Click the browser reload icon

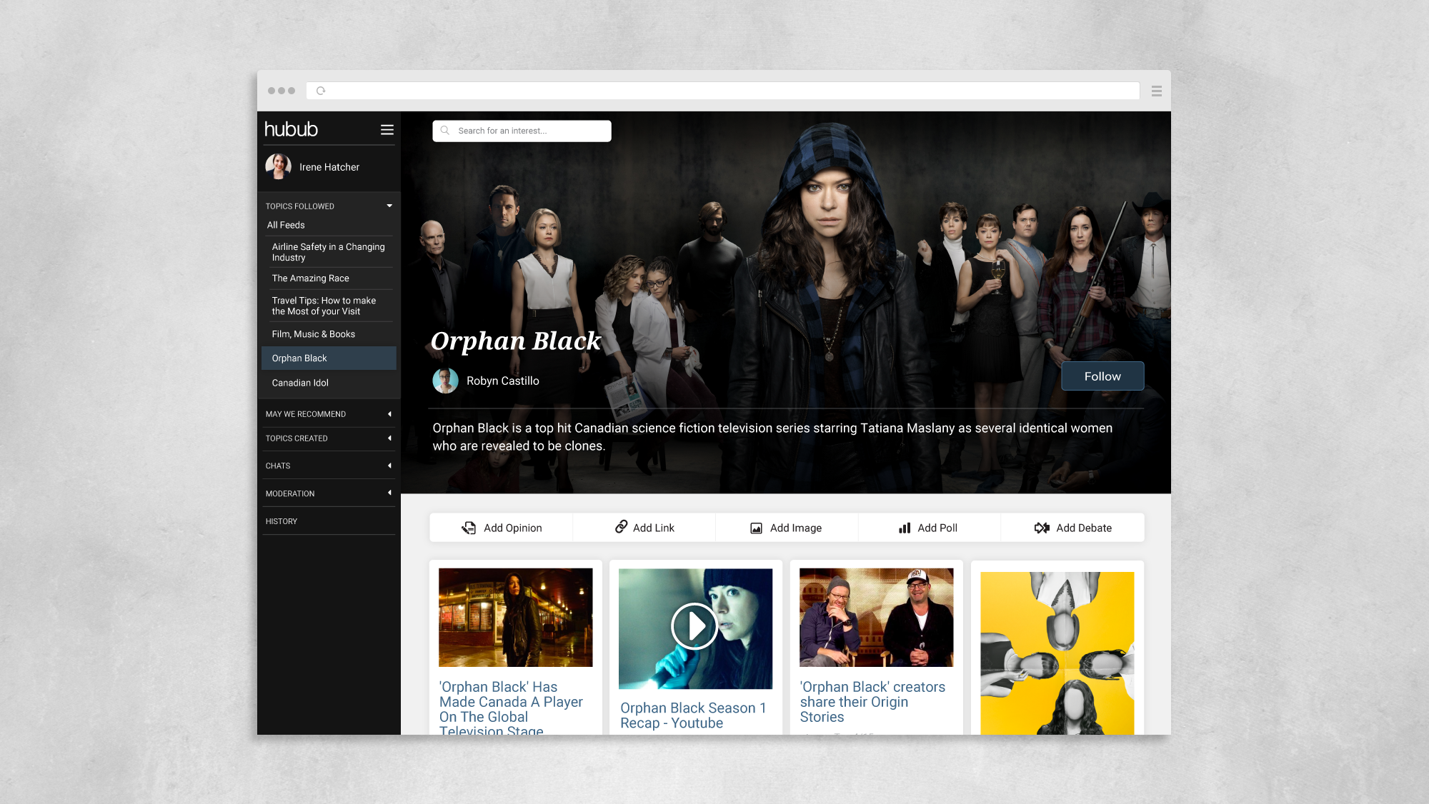[321, 91]
